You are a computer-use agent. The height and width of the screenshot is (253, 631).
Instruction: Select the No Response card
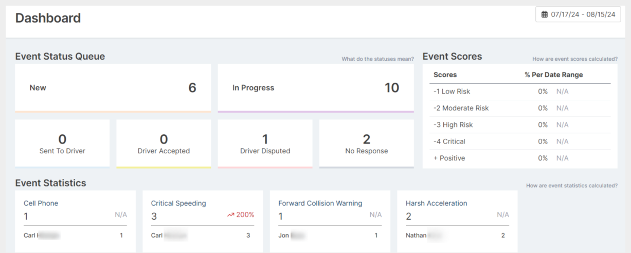pos(366,143)
